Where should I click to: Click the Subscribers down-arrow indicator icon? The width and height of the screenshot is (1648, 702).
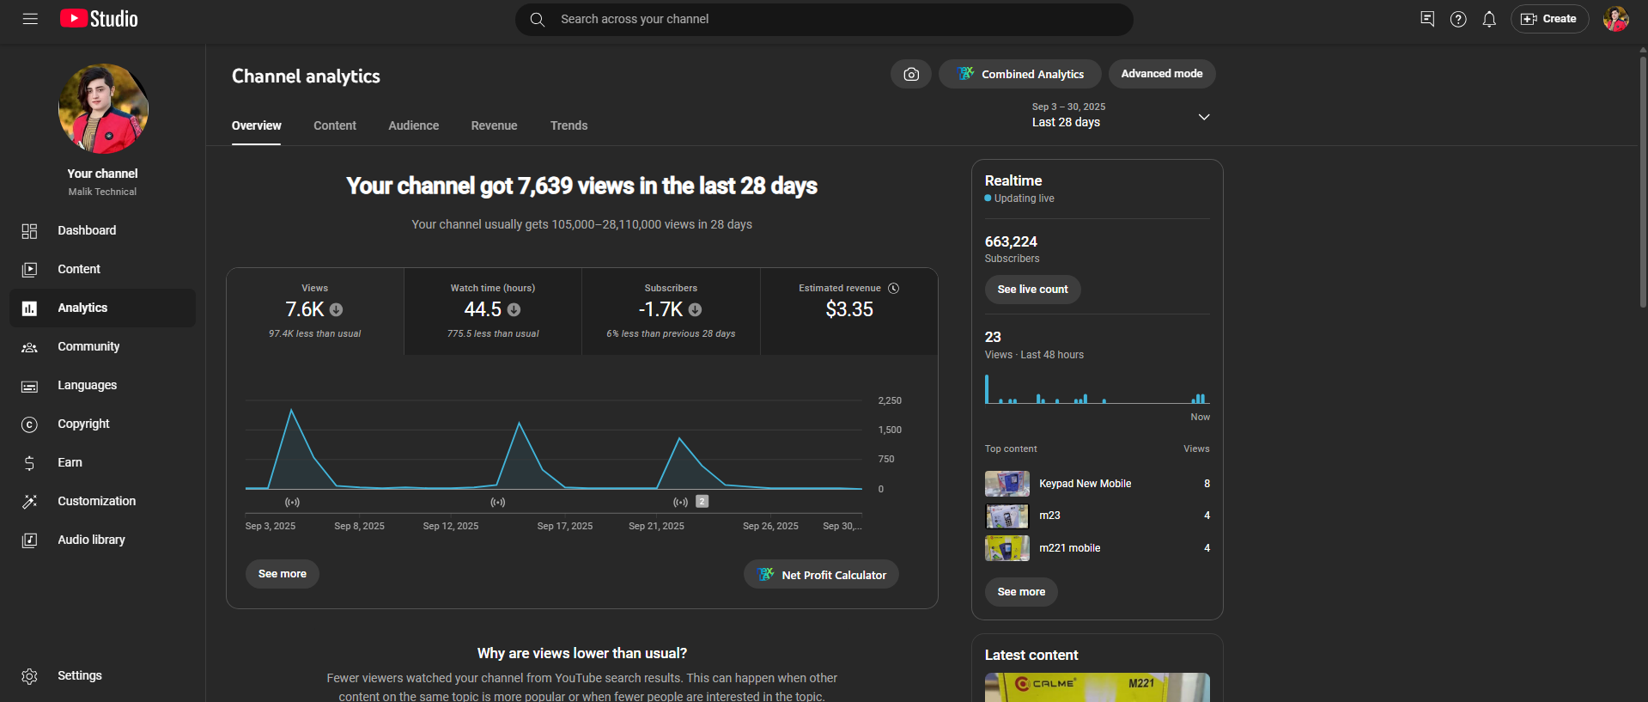pos(695,309)
